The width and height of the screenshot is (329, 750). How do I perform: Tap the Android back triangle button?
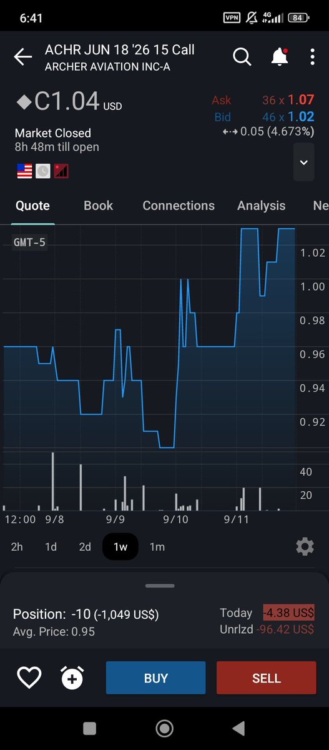[238, 728]
